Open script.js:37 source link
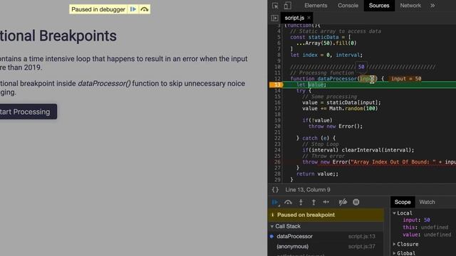456x256 pixels. pyautogui.click(x=362, y=247)
